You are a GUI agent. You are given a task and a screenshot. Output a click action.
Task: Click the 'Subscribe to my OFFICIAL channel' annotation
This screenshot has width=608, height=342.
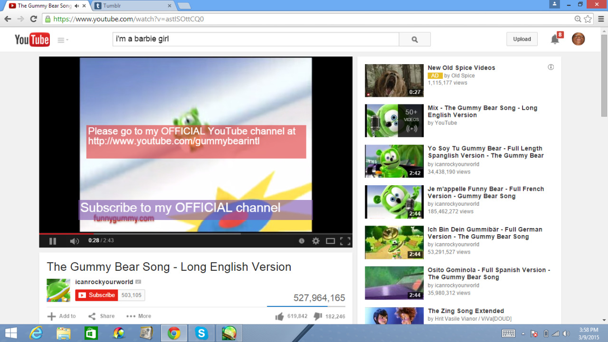(195, 209)
